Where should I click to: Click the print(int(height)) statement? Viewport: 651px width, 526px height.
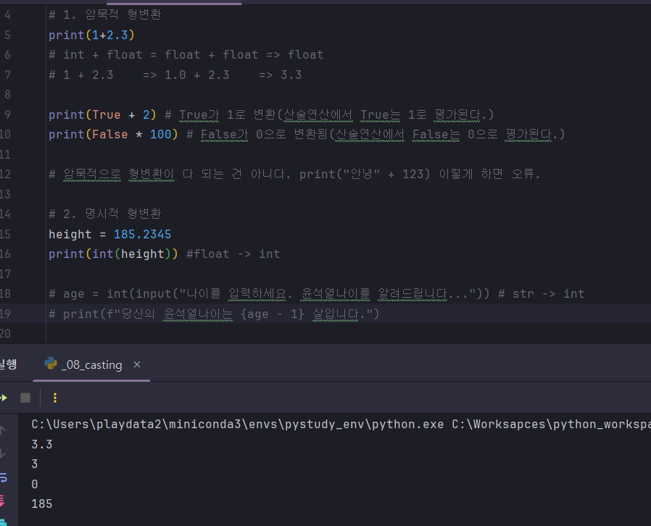[x=113, y=254]
